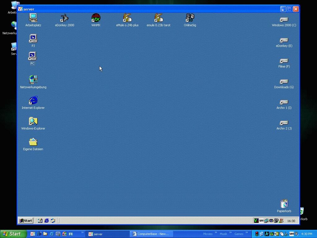Click the mouse icon in local system tray

click(x=282, y=234)
